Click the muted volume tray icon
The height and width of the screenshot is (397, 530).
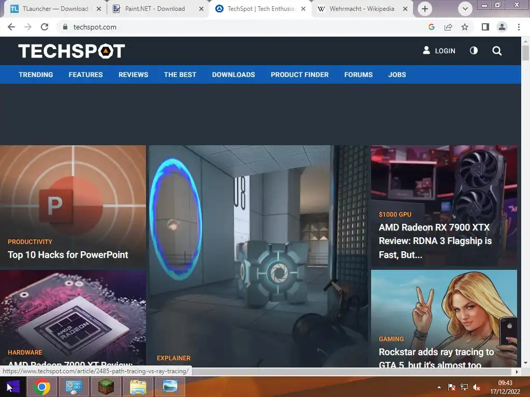[x=477, y=387]
